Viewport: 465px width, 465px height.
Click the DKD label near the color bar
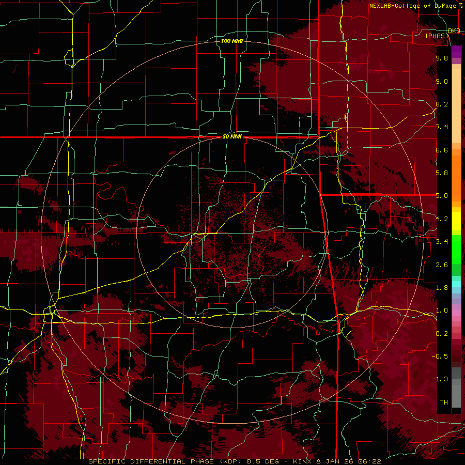[454, 30]
